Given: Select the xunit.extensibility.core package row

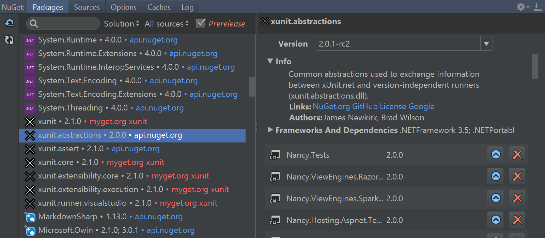Looking at the screenshot, I should click(x=132, y=176).
